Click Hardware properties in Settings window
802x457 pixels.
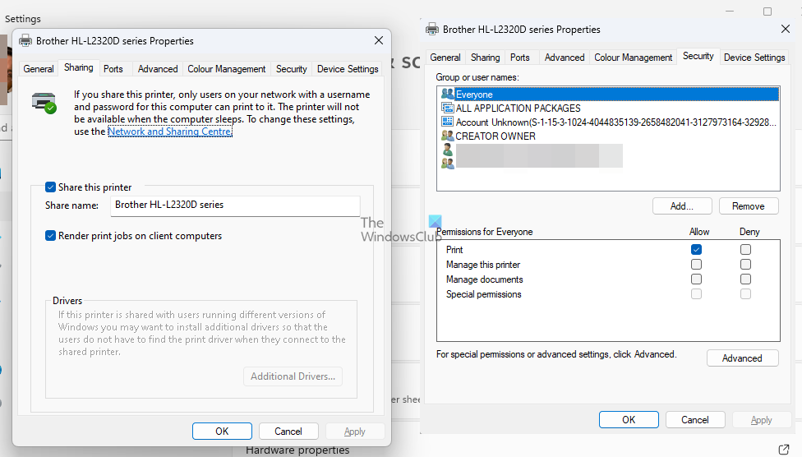[x=297, y=450]
